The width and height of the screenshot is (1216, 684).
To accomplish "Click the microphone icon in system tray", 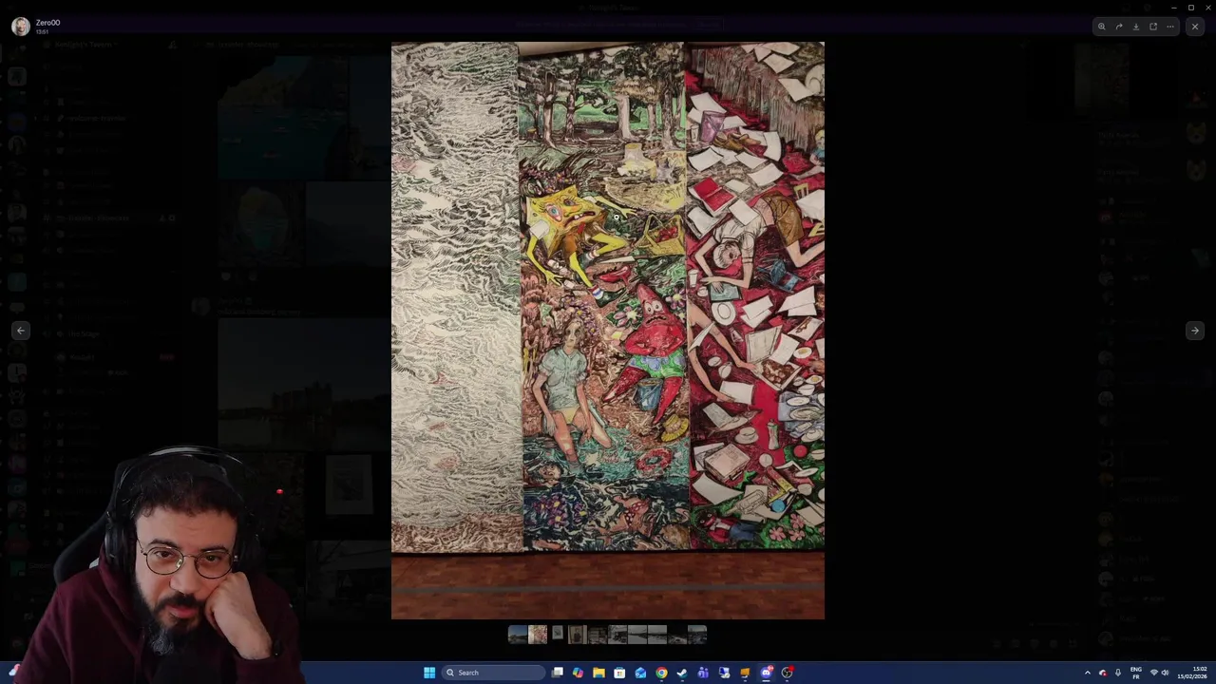I will 1118,673.
